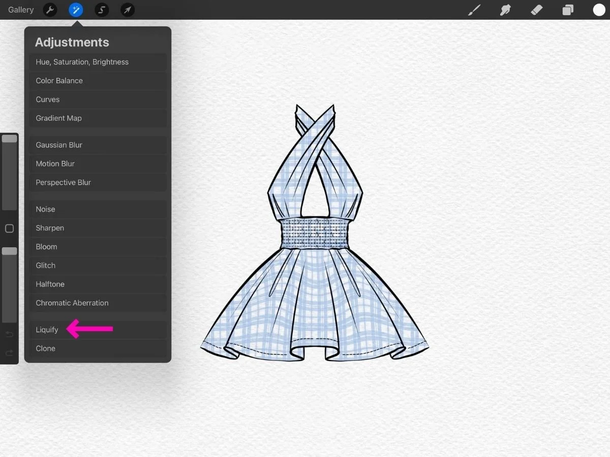Tap the redo arrow on sidebar

9,353
